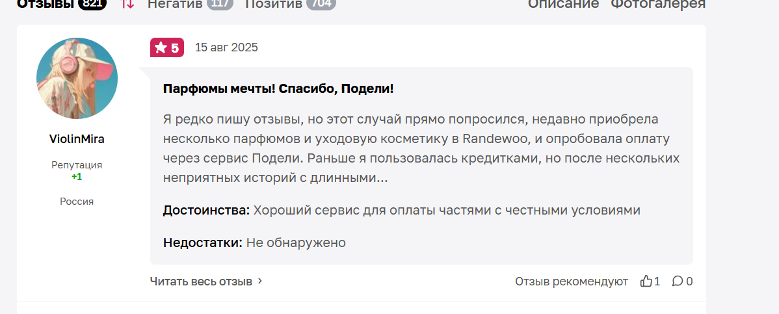
Task: Click the Отзыв рекомендуют label
Action: tap(572, 281)
